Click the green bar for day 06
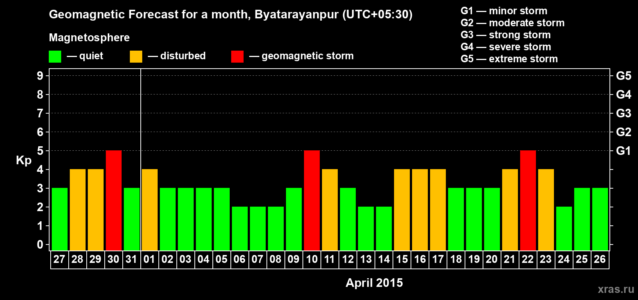The image size is (638, 300). coord(240,229)
